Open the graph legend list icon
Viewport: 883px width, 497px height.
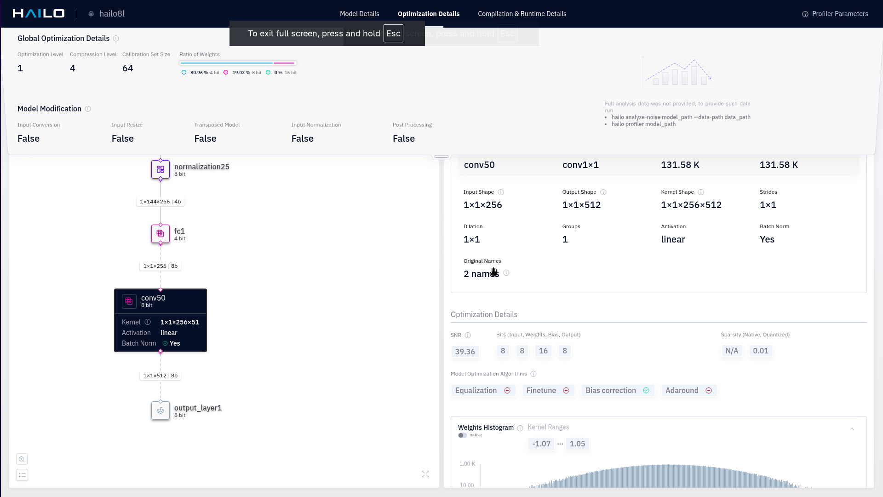[22, 475]
